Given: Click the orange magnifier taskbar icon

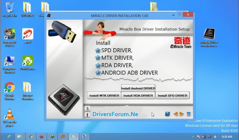Looking at the screenshot, I should tap(63, 137).
